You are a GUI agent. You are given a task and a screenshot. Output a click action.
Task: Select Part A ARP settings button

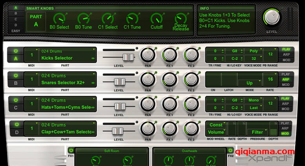tap(286, 54)
